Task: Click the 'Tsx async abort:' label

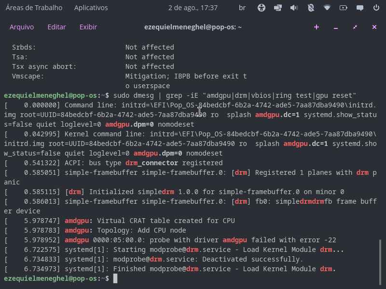Action: [44, 66]
